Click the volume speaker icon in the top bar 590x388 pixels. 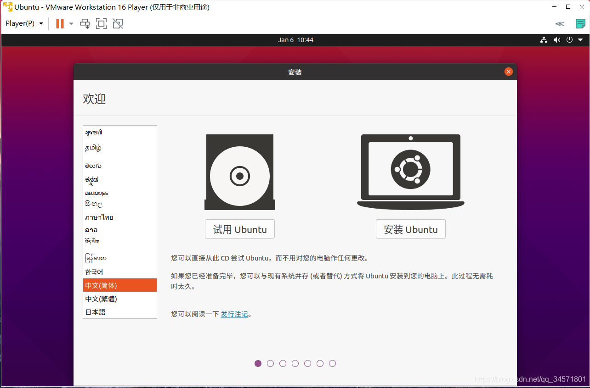pos(557,40)
